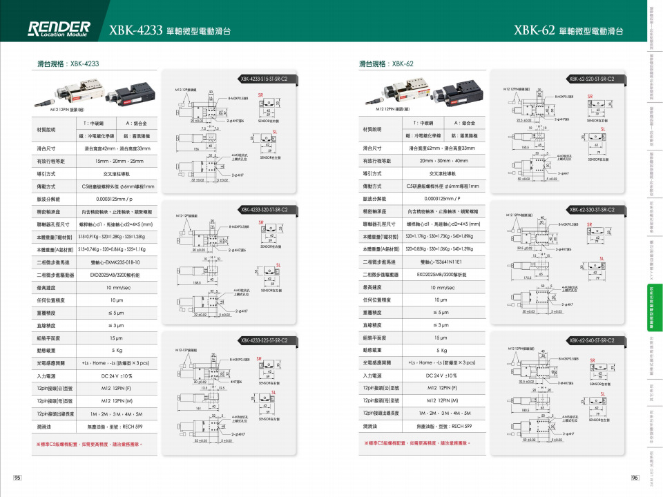Image resolution: width=663 pixels, height=497 pixels.
Task: Click the 滑台規格:XBK-62 section heading
Action: tap(386, 64)
